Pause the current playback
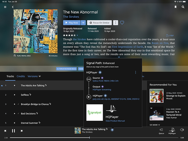Screen dimensions: 188x141 (14, 131)
